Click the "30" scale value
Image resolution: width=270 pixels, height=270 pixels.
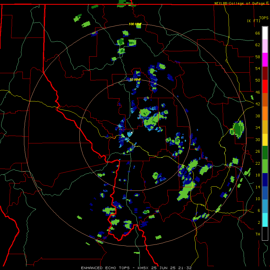tap(258, 139)
